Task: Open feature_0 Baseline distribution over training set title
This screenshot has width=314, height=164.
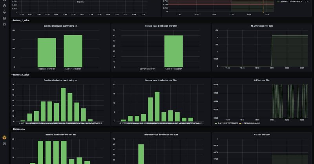Action: (60, 80)
